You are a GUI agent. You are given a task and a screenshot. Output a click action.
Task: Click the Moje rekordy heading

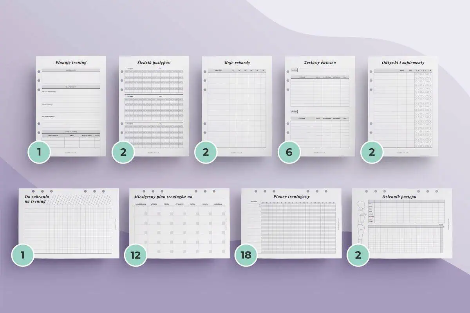[x=237, y=63]
